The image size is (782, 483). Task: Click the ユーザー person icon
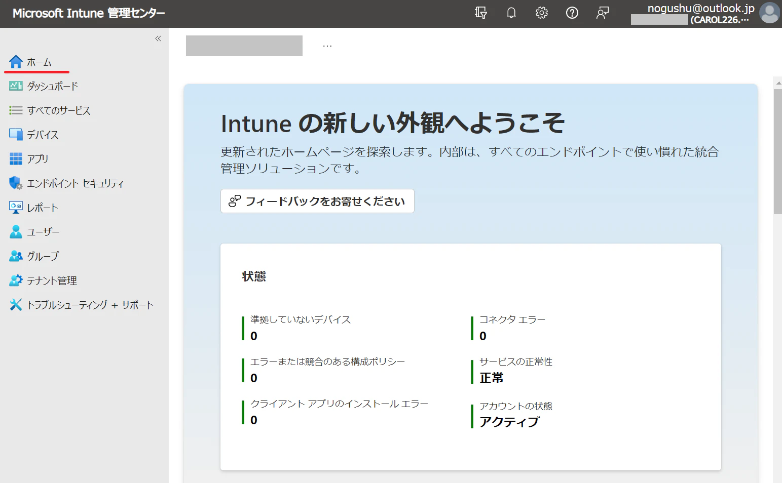tap(16, 232)
